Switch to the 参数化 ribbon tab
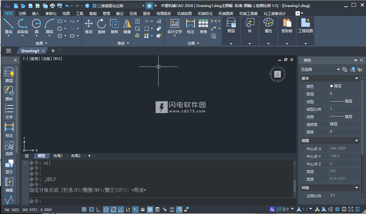 click(x=51, y=13)
